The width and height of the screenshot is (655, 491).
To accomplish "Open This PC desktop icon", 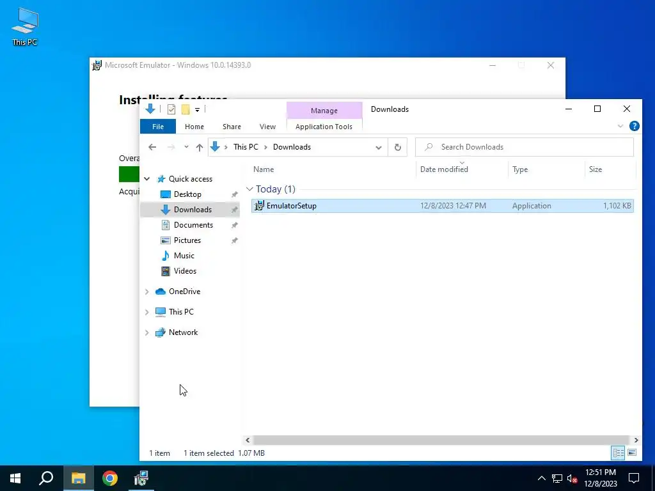I will [x=25, y=26].
